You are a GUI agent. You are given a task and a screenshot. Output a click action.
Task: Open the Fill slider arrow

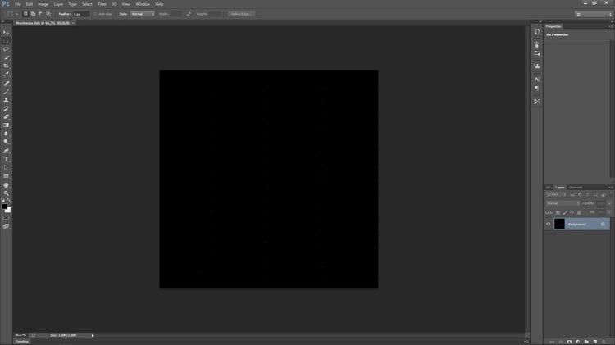tap(609, 212)
